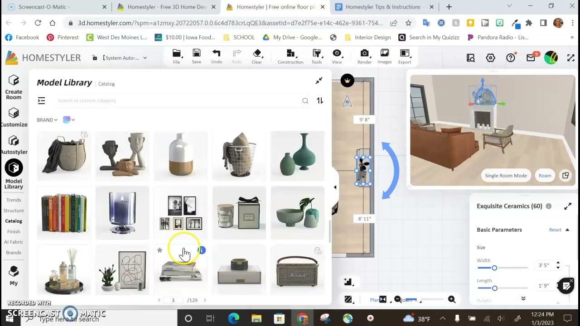Toggle the category list menu icon

pos(41,101)
